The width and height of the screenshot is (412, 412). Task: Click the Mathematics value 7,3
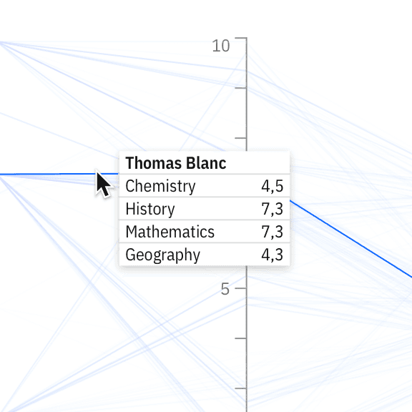[x=273, y=232]
